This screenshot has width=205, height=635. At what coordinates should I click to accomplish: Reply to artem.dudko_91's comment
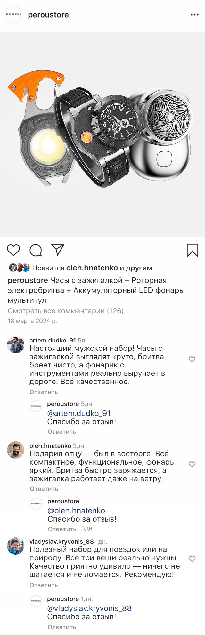[x=44, y=392]
